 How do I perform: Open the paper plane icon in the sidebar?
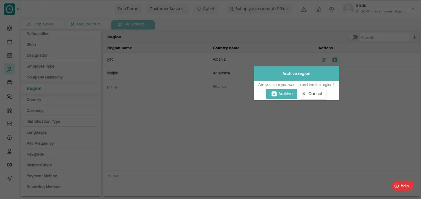point(9,179)
